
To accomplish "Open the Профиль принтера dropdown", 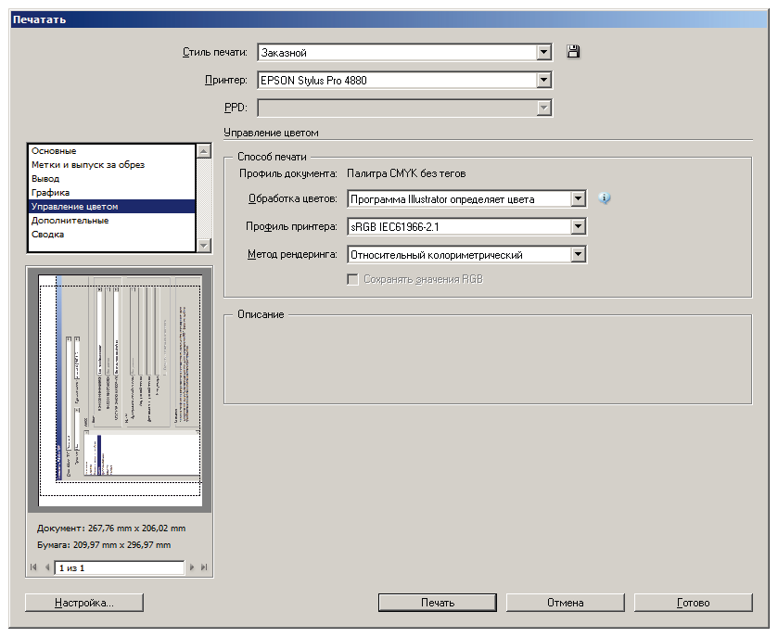I will (579, 226).
